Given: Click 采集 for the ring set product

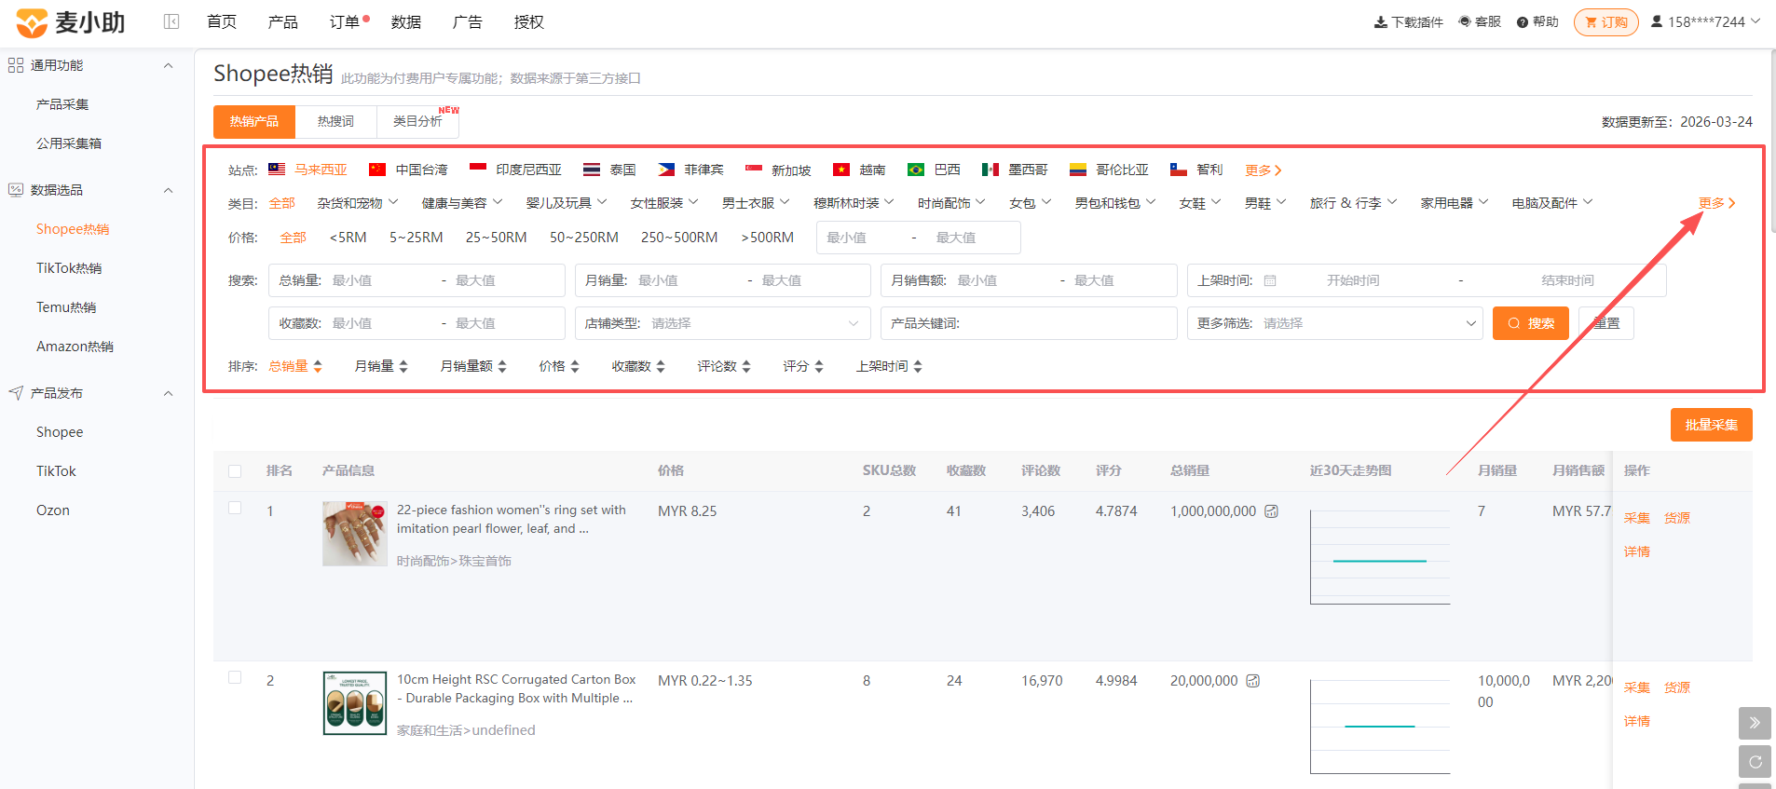Looking at the screenshot, I should 1637,518.
